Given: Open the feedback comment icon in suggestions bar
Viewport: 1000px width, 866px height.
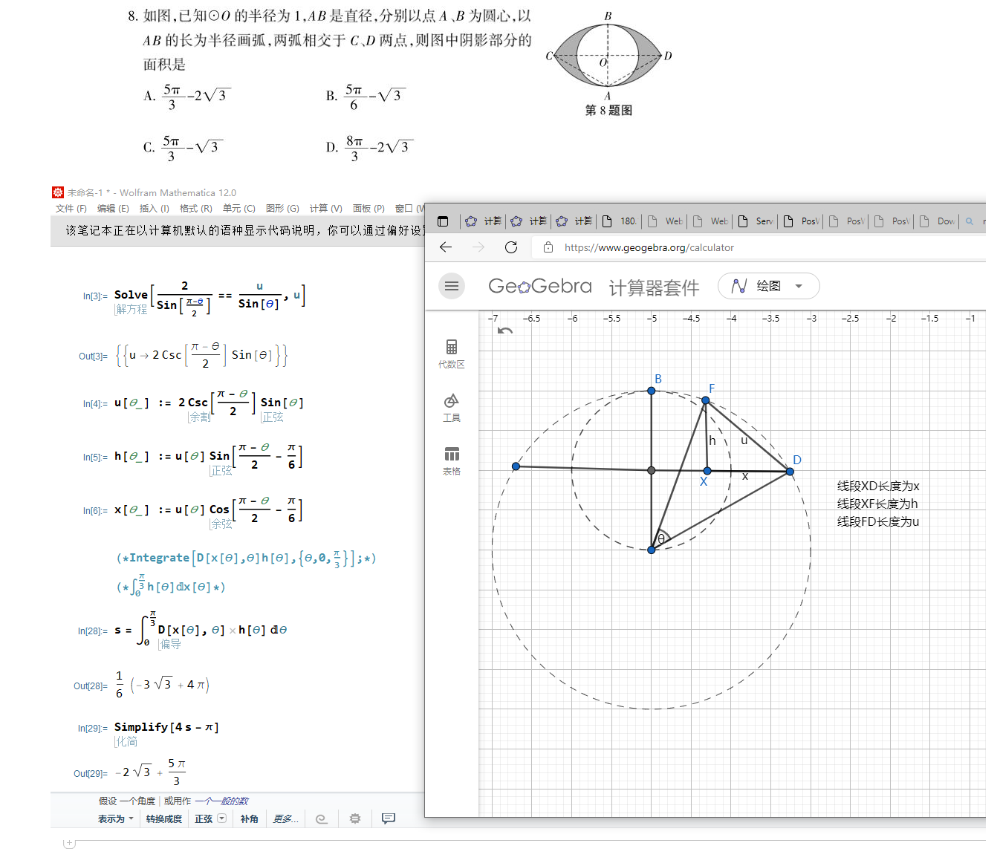Looking at the screenshot, I should (x=387, y=818).
